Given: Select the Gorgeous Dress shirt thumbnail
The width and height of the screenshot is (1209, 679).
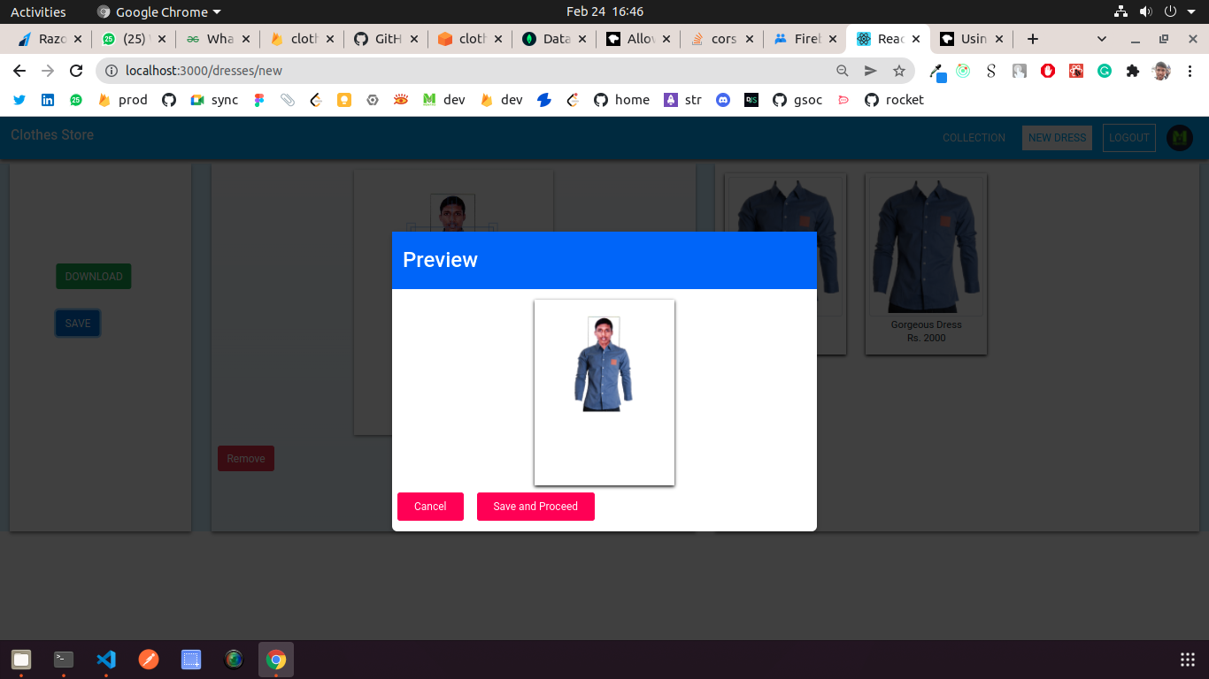Looking at the screenshot, I should point(925,245).
